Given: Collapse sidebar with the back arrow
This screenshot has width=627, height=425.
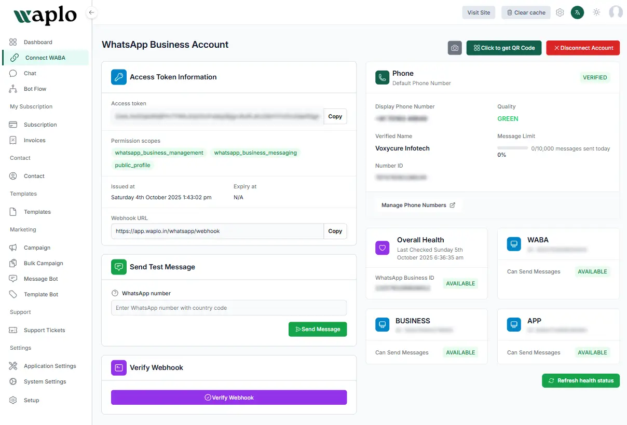Looking at the screenshot, I should [x=92, y=12].
